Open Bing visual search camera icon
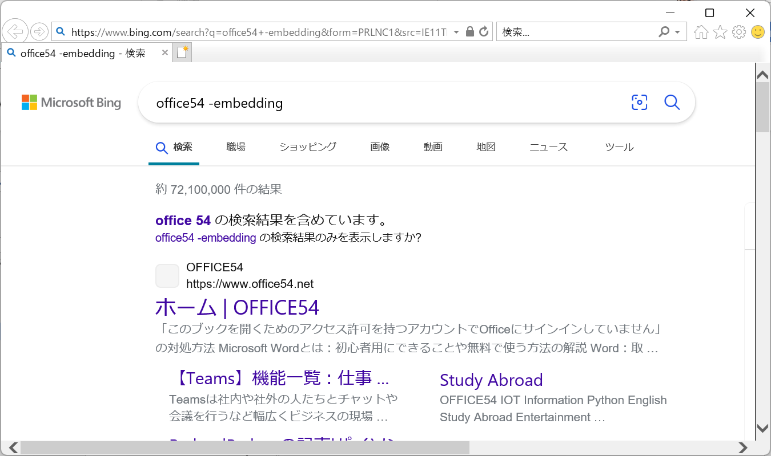Screen dimensions: 771x456 click(640, 103)
